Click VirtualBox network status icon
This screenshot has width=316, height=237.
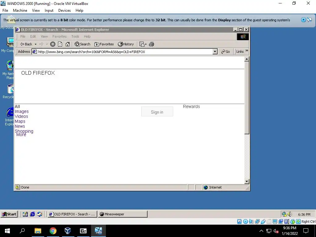pos(257,222)
